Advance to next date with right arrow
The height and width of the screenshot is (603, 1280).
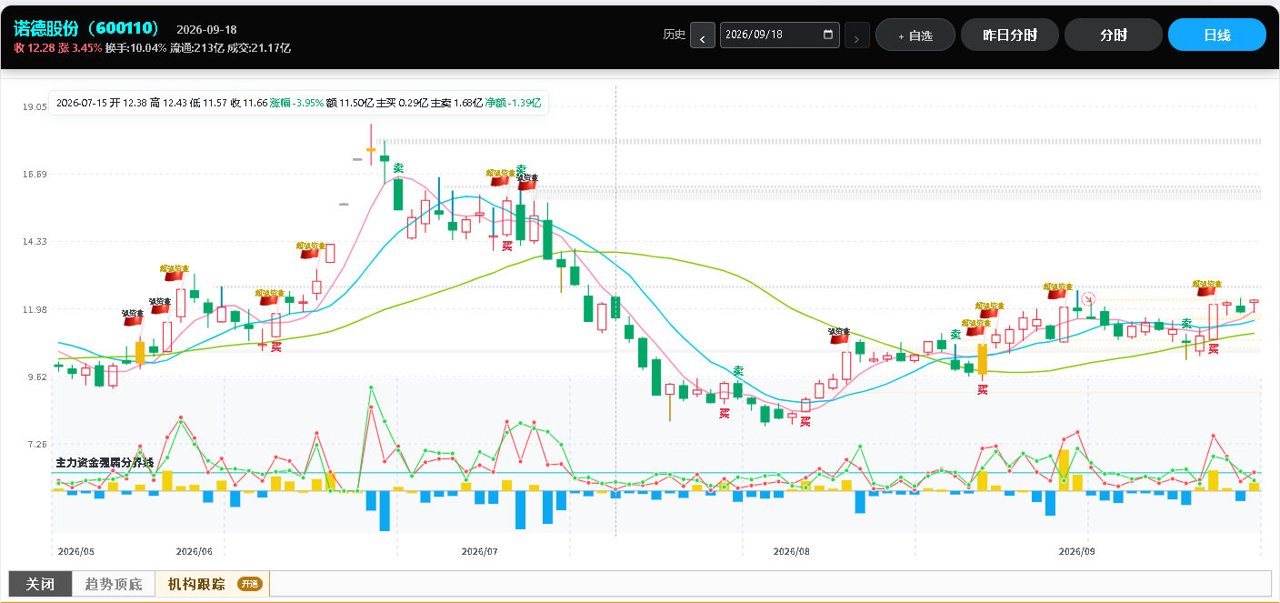point(857,35)
